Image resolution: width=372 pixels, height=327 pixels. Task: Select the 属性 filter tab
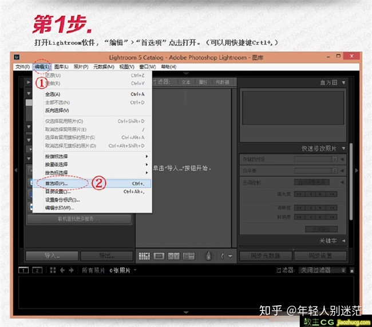pyautogui.click(x=203, y=82)
